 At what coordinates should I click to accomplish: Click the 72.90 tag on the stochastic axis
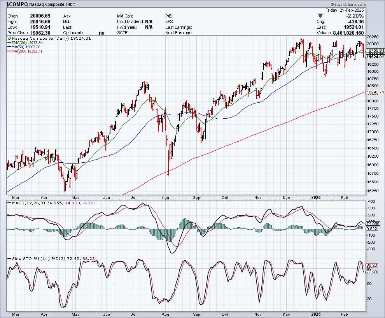(x=372, y=272)
